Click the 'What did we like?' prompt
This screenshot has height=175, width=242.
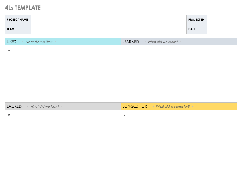pos(39,42)
